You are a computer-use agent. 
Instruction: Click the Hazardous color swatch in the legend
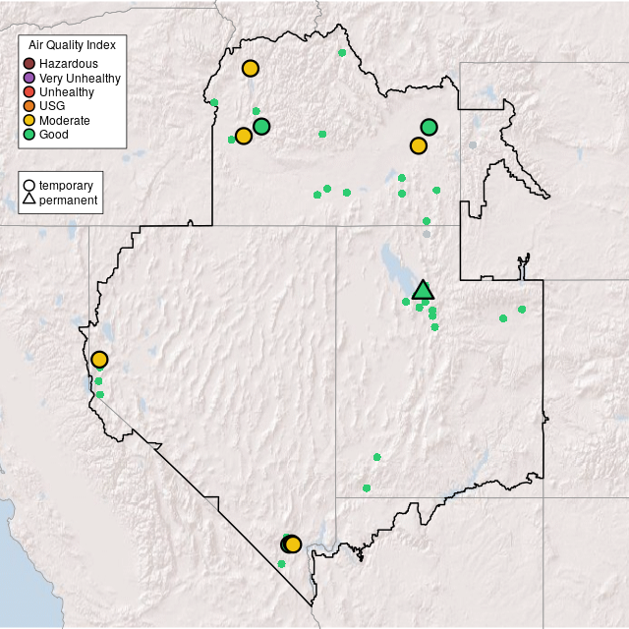pos(29,64)
